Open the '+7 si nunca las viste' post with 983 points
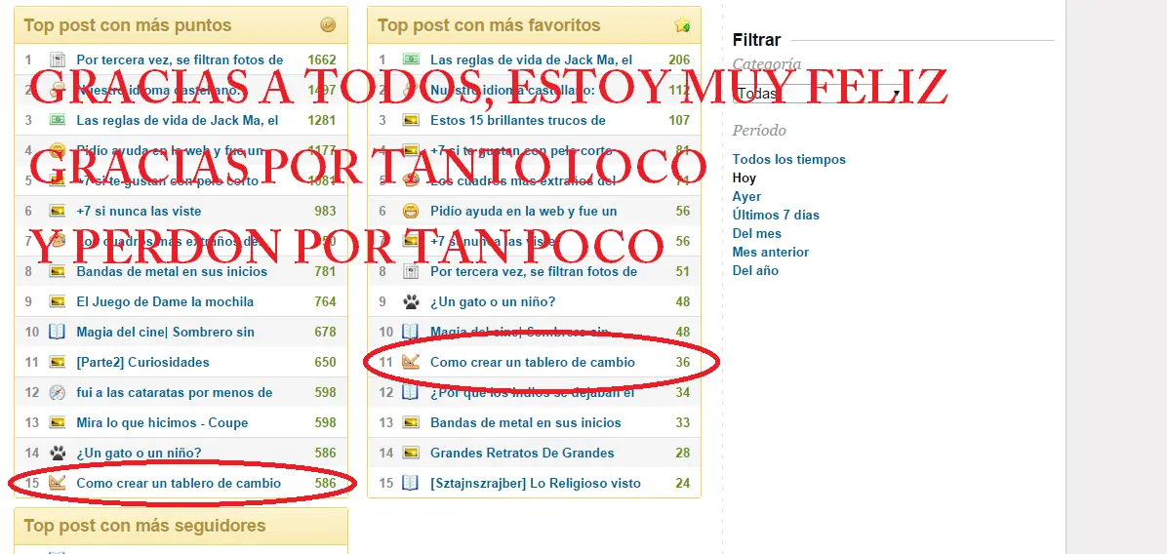1167x554 pixels. click(x=139, y=212)
